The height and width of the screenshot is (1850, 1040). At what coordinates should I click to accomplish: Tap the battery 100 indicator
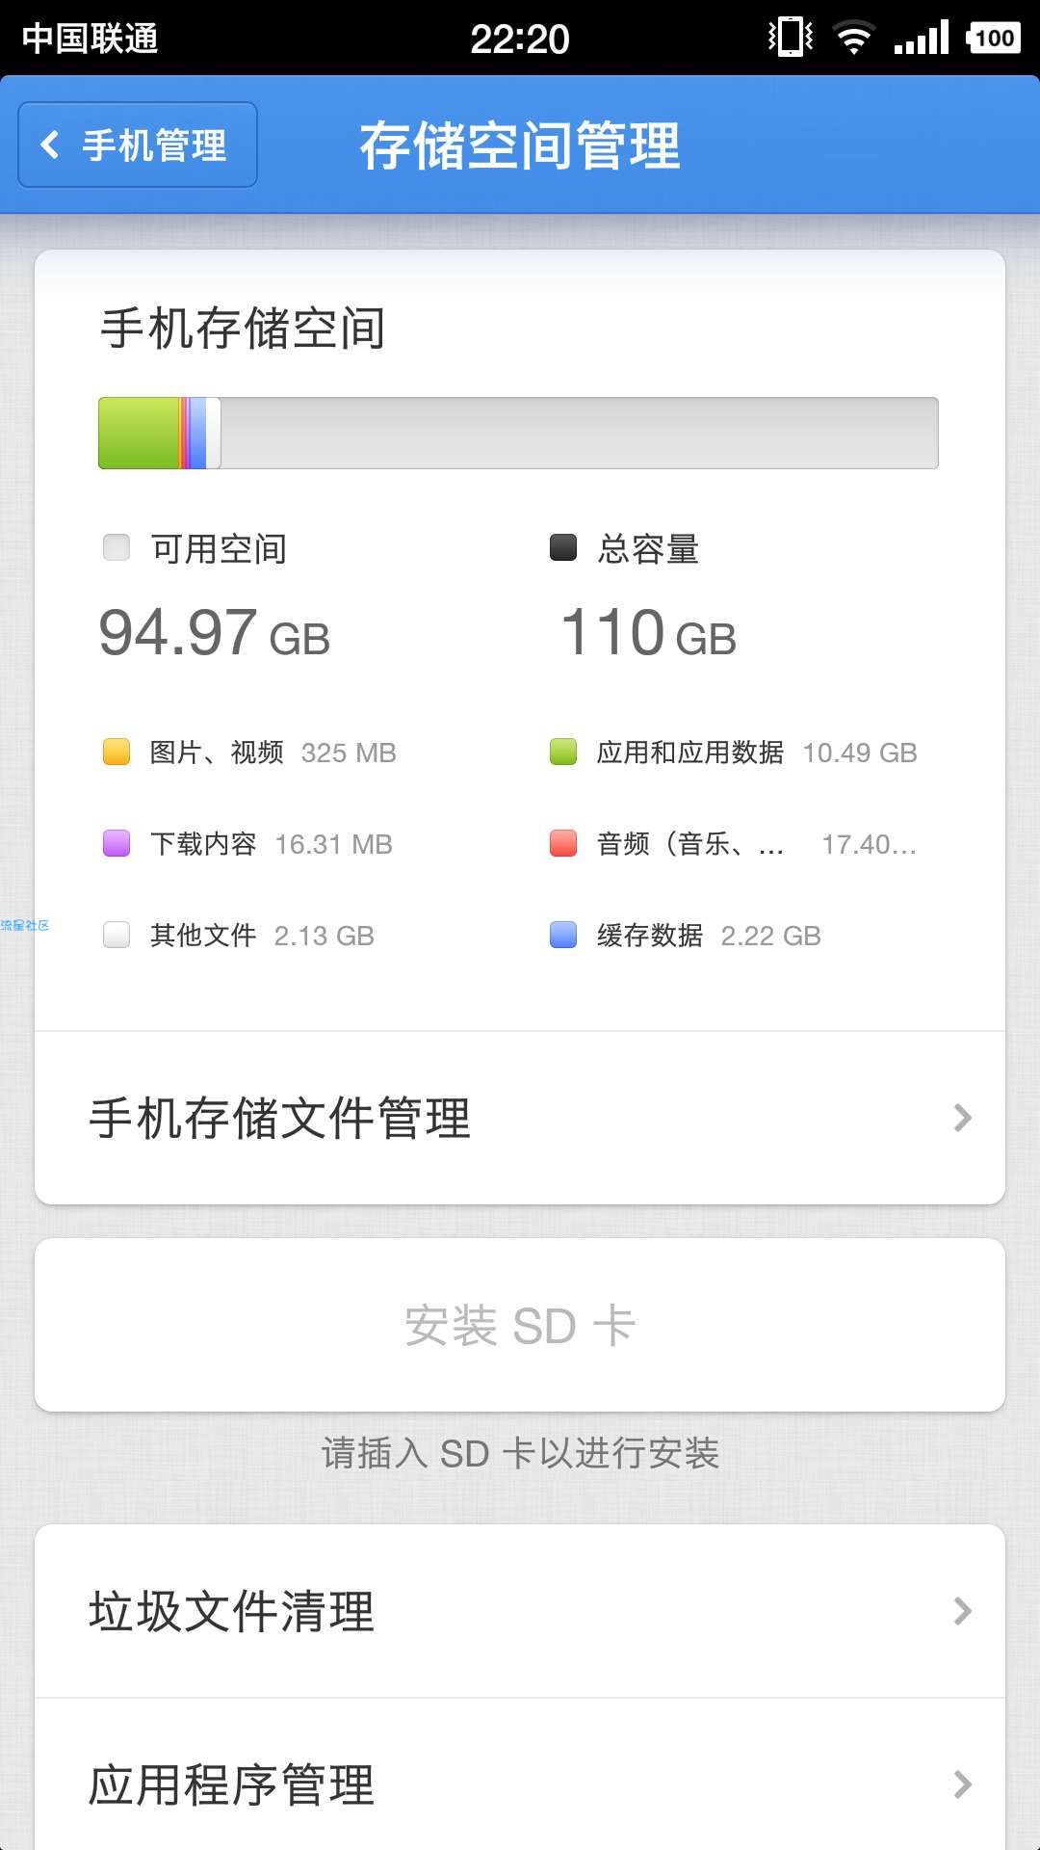pyautogui.click(x=993, y=38)
